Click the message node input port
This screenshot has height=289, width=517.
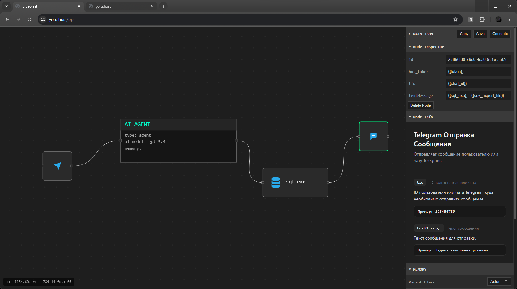pos(359,136)
